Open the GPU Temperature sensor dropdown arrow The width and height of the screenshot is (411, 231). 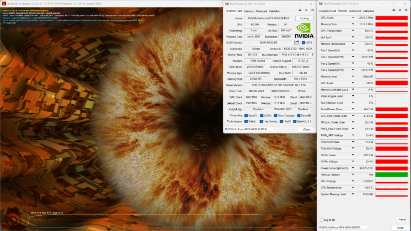353,31
